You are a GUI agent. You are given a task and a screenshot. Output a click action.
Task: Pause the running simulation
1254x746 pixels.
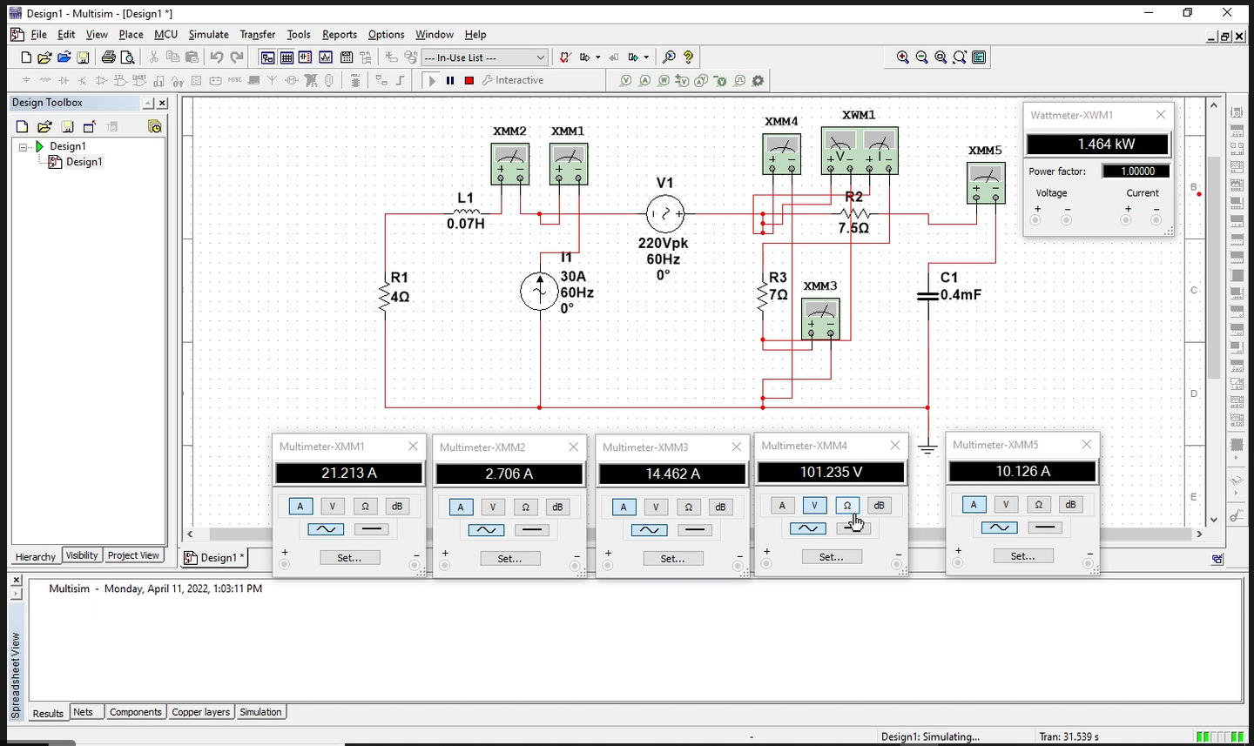pyautogui.click(x=450, y=79)
